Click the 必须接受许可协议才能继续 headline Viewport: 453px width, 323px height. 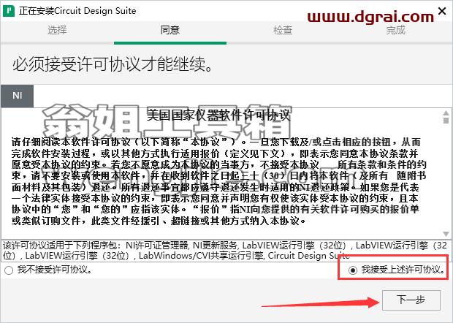click(113, 64)
